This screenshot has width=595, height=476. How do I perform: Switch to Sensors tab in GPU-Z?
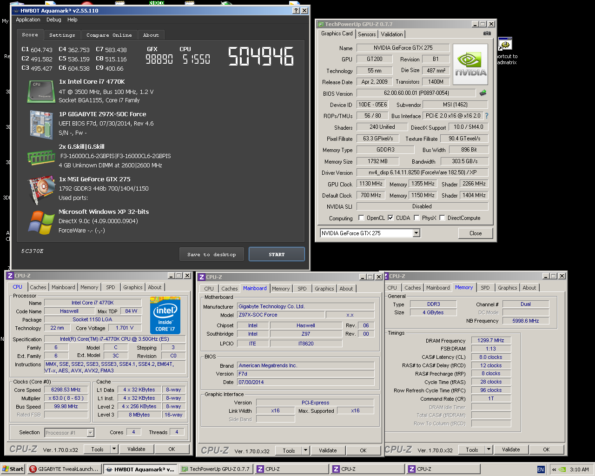click(x=367, y=34)
